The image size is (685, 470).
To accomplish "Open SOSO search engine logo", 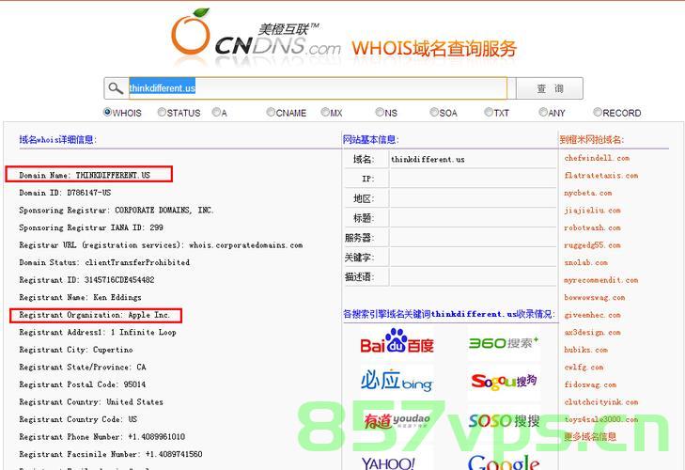I will coord(504,421).
